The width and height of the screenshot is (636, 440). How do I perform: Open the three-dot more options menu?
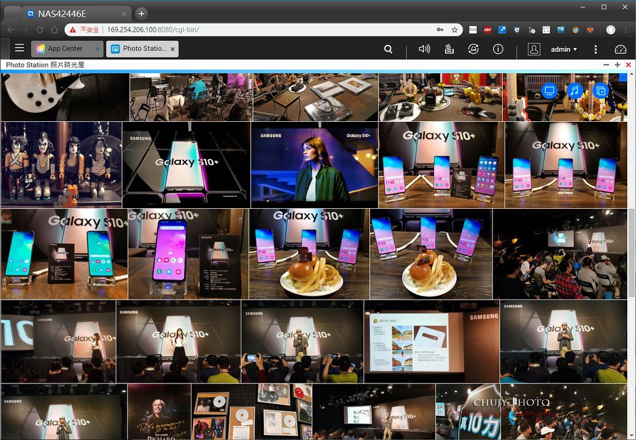(x=596, y=49)
